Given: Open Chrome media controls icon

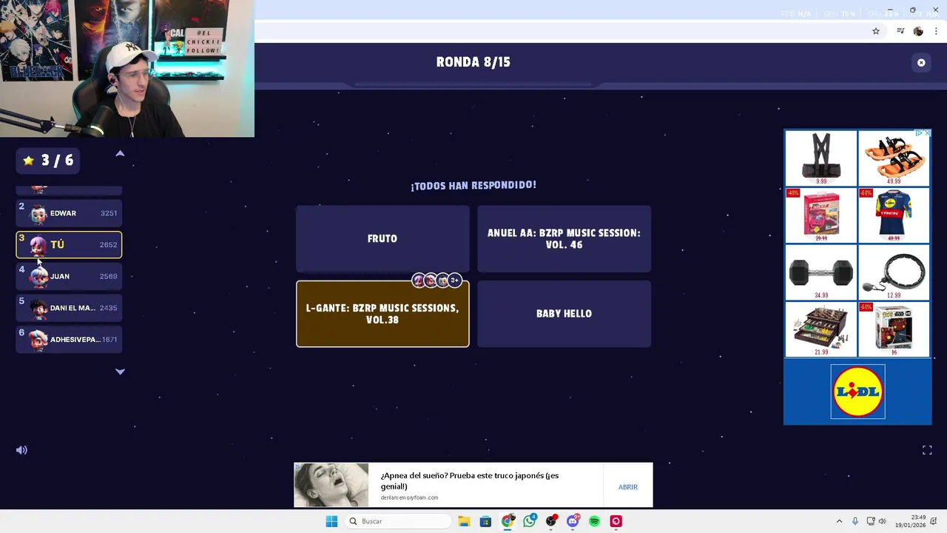Looking at the screenshot, I should point(900,31).
